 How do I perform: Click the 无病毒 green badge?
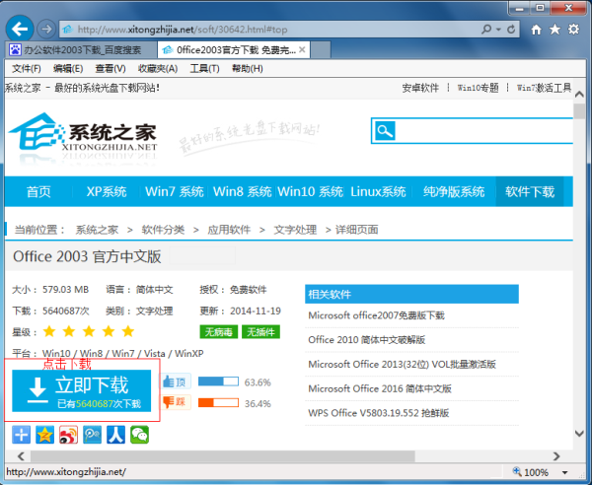click(x=219, y=332)
